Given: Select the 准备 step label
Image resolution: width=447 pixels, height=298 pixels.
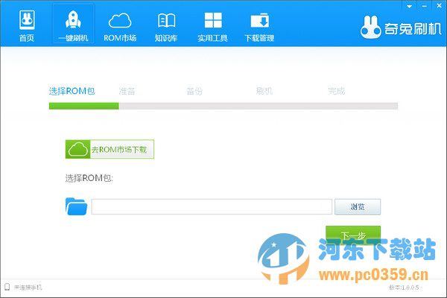Looking at the screenshot, I should coord(127,91).
